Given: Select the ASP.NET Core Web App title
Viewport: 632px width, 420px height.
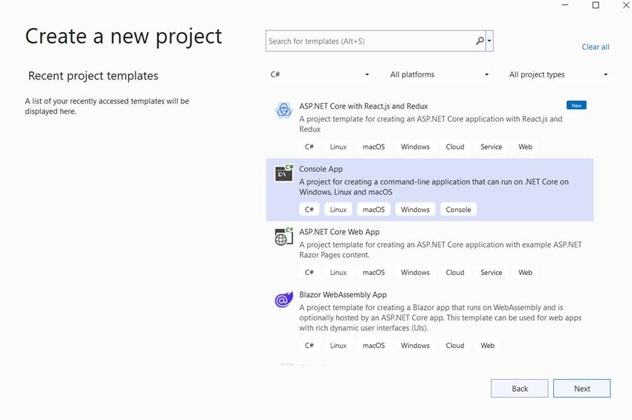Looking at the screenshot, I should [x=339, y=232].
